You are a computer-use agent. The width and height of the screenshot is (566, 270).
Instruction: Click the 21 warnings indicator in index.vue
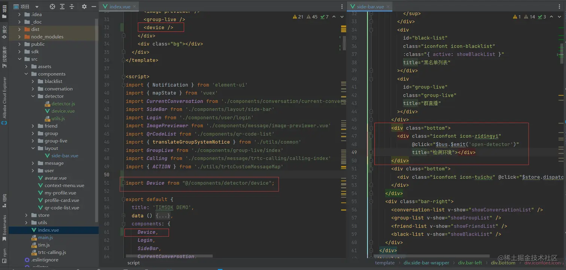(298, 17)
